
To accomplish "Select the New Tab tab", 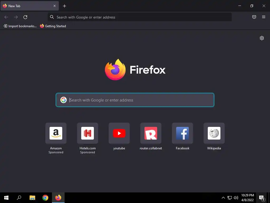I will tap(30, 6).
